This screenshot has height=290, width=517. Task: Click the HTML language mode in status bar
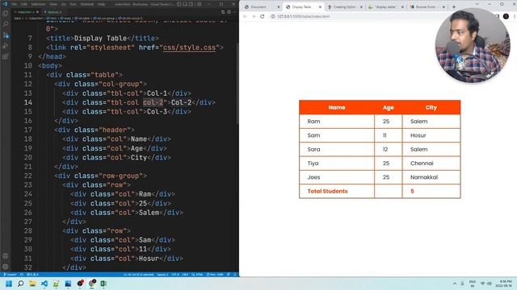pos(197,274)
